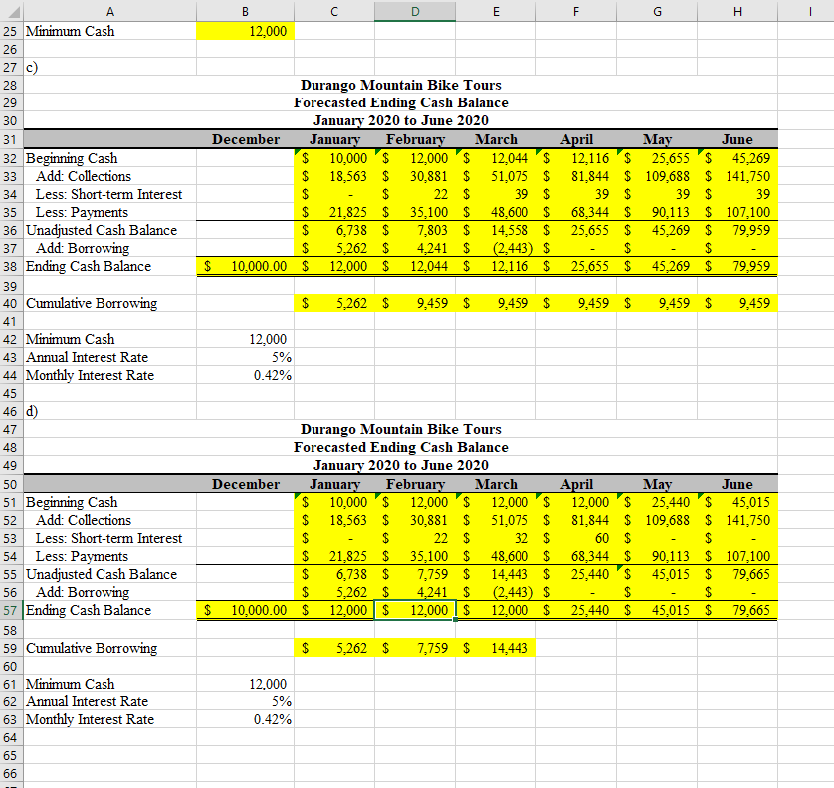Select 'Add: Borrowing' label in row 56
This screenshot has width=834, height=788.
pyautogui.click(x=83, y=592)
